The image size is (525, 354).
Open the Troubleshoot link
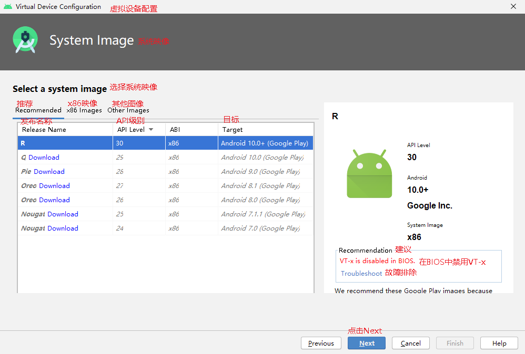(361, 274)
